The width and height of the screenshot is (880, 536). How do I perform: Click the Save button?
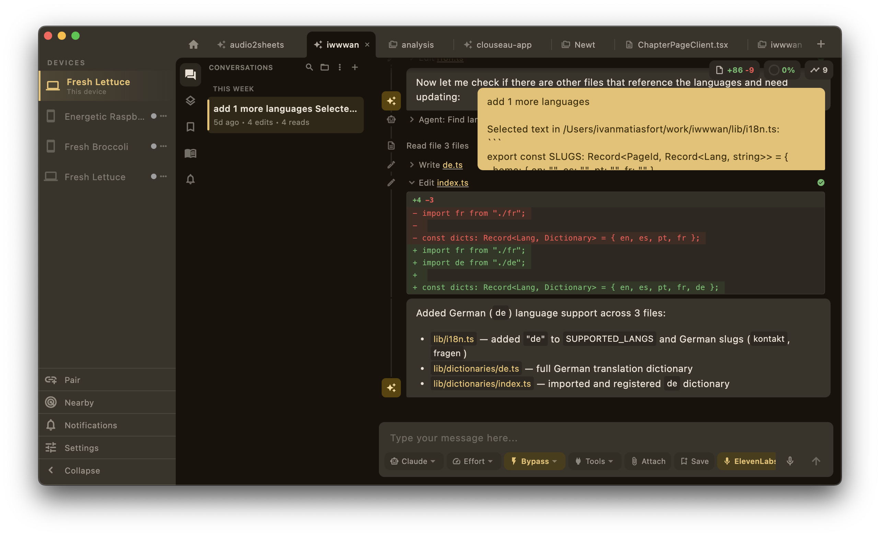[x=695, y=461]
